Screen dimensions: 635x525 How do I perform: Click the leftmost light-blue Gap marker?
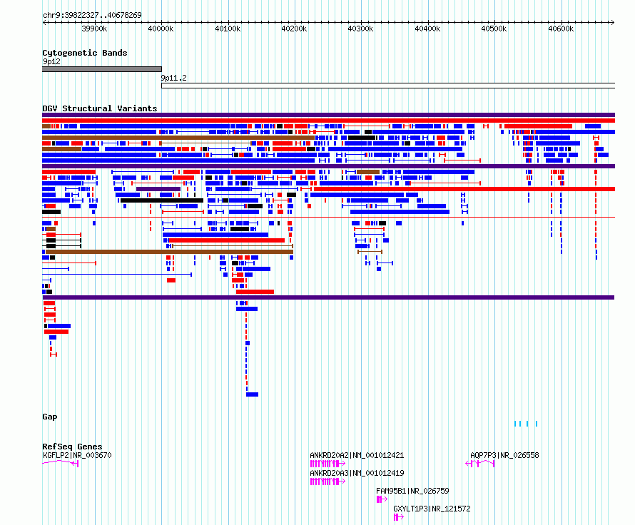(515, 424)
